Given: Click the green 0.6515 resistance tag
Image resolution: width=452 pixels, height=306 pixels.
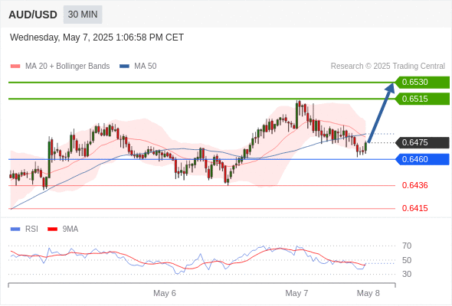Looking at the screenshot, I should click(422, 99).
